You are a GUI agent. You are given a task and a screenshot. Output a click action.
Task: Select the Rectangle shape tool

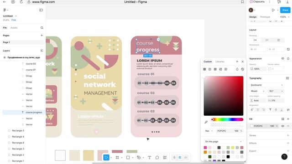tap(128, 158)
